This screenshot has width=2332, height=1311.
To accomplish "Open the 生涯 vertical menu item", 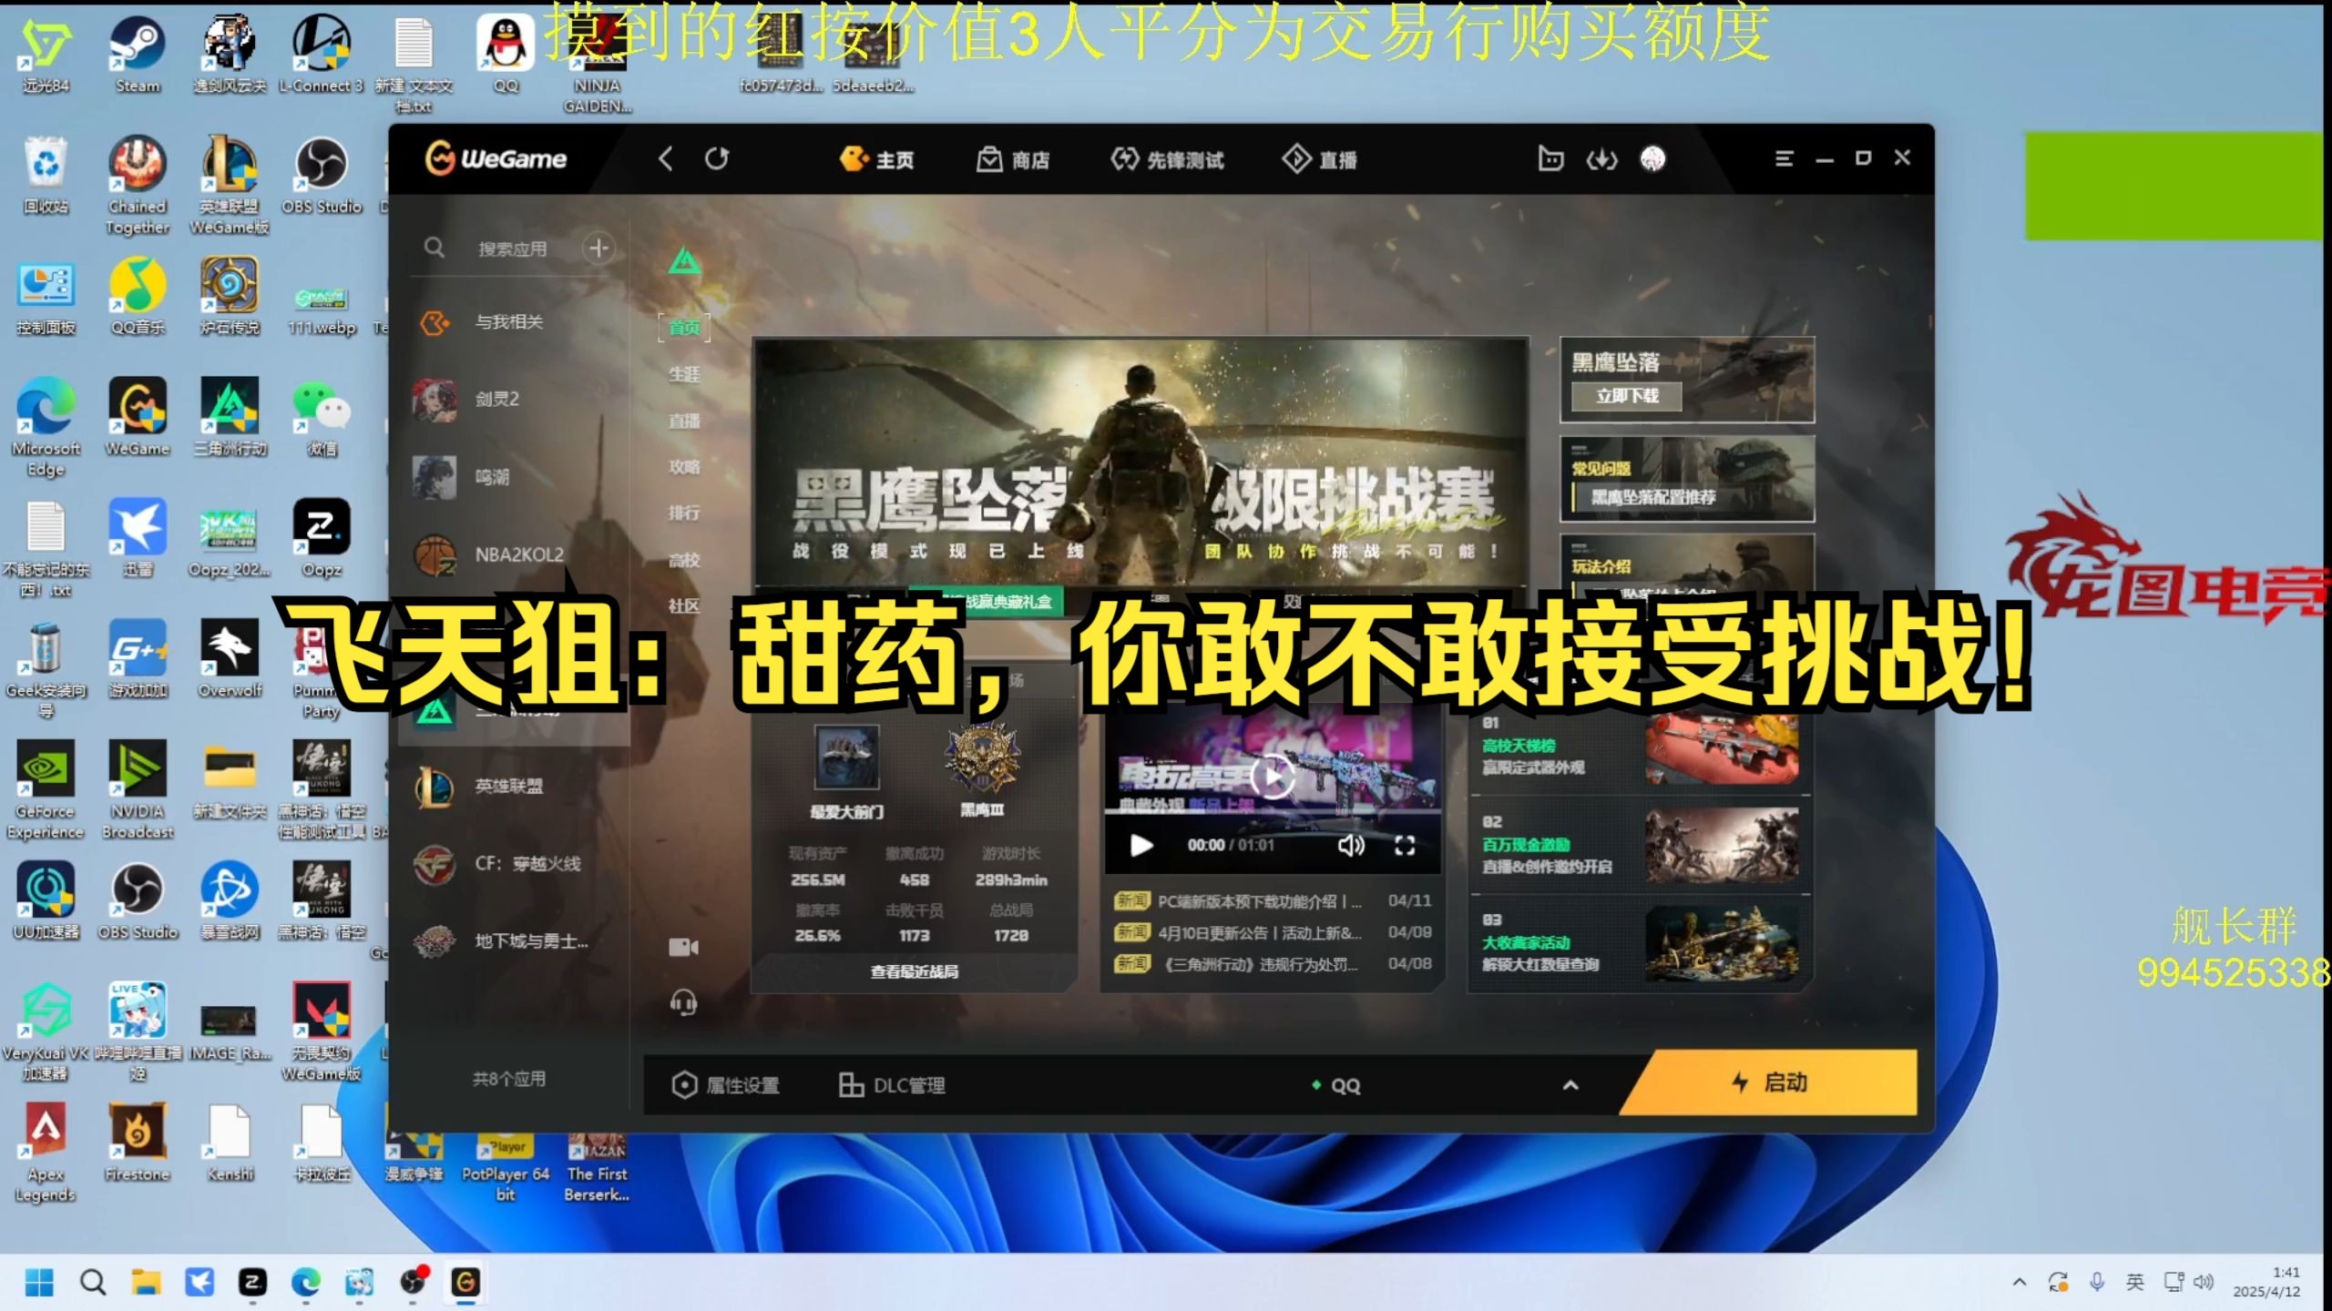I will coord(684,374).
